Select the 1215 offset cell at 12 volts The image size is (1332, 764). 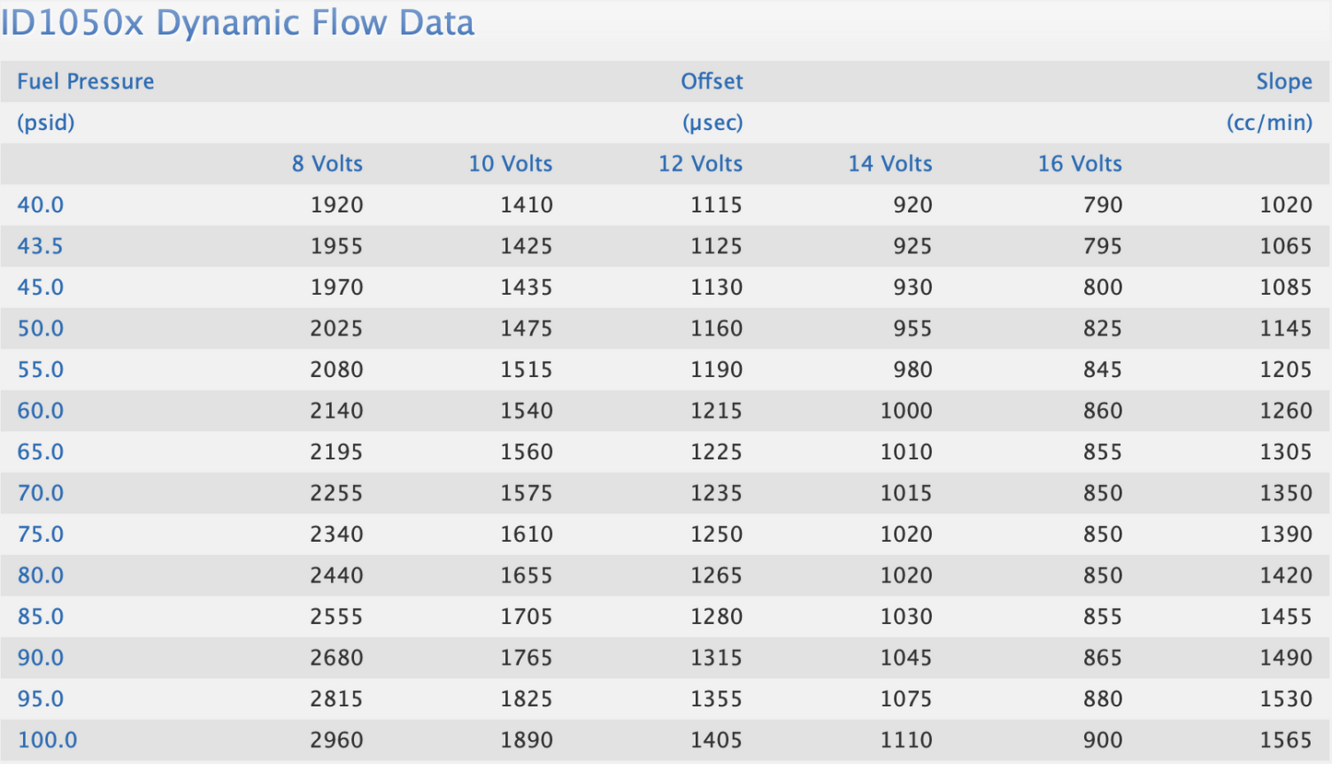716,410
